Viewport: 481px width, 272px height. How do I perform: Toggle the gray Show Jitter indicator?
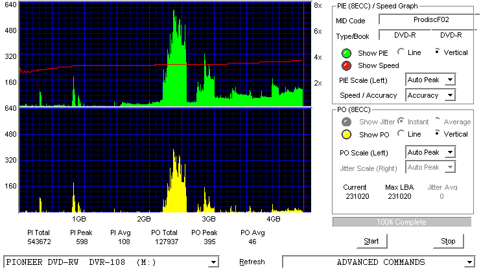(346, 122)
